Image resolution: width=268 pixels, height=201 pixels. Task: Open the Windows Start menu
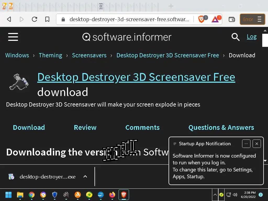(x=8, y=195)
